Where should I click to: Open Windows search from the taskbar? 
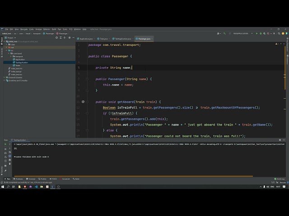point(8,187)
